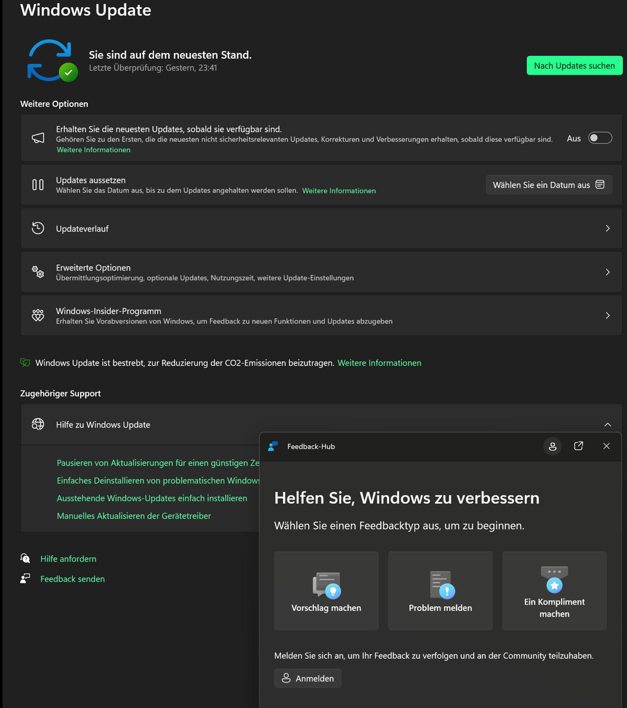627x708 pixels.
Task: Open Erweiterte Optionen via its chevron
Action: tap(607, 272)
